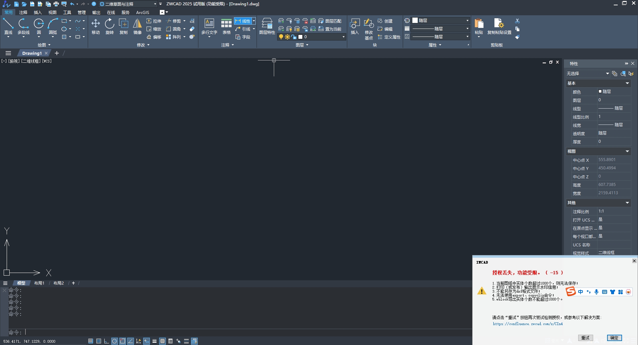Collapse the 其他 section in properties
The height and width of the screenshot is (345, 638).
pos(627,203)
